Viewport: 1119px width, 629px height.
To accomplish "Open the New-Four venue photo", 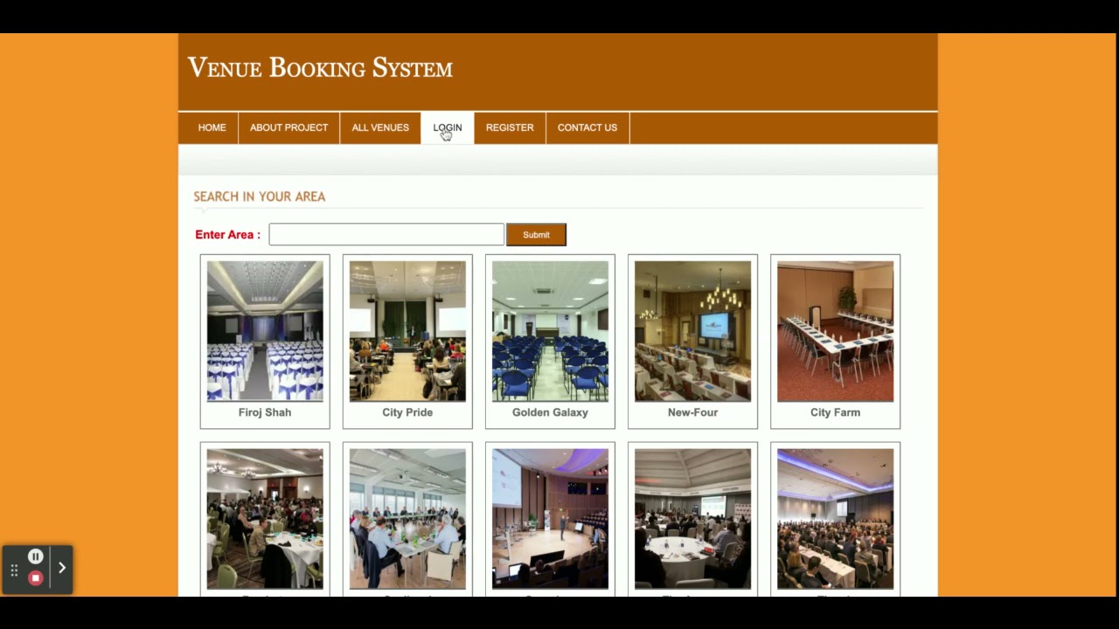I will [x=692, y=331].
